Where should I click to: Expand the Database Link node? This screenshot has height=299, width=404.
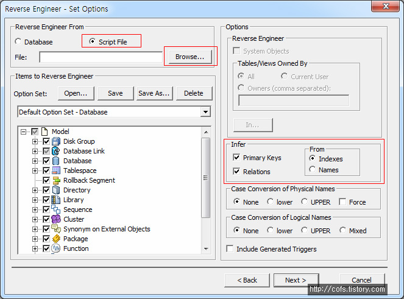click(x=35, y=151)
